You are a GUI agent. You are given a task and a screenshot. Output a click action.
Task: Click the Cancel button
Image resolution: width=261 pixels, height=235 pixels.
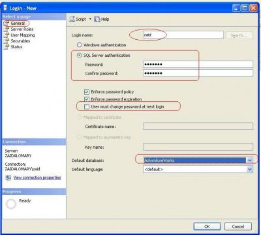238,227
